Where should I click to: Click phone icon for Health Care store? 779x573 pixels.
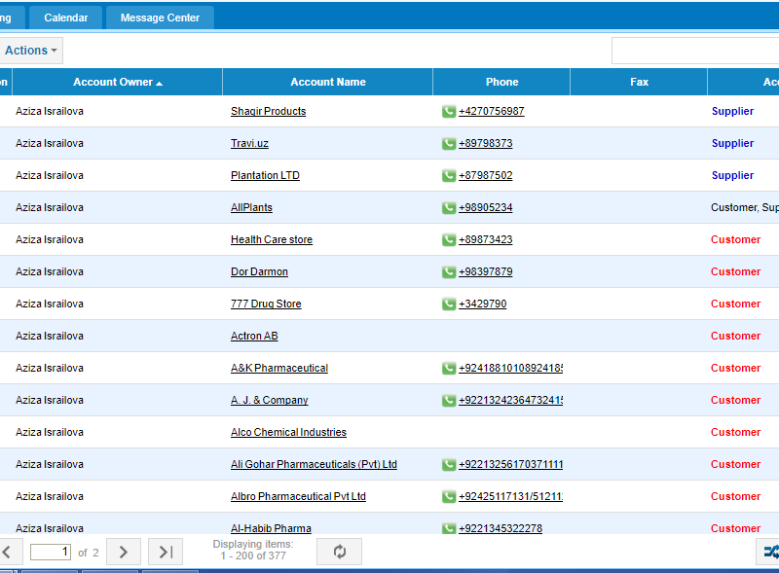[449, 240]
